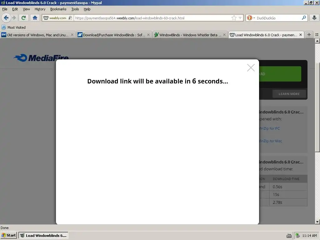Open the Downloads arrow button
This screenshot has height=240, width=320.
[314, 18]
